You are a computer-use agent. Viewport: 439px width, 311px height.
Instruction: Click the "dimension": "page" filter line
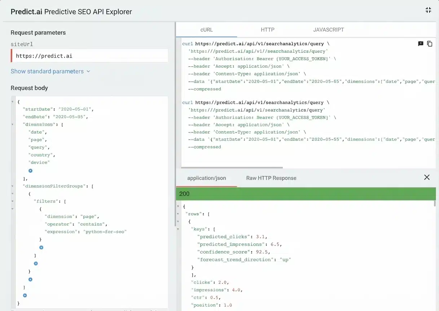click(72, 217)
